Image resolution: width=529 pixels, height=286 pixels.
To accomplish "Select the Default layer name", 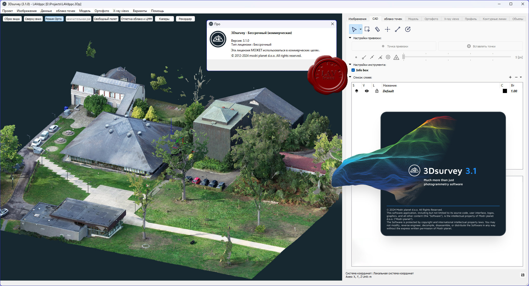I will point(388,91).
